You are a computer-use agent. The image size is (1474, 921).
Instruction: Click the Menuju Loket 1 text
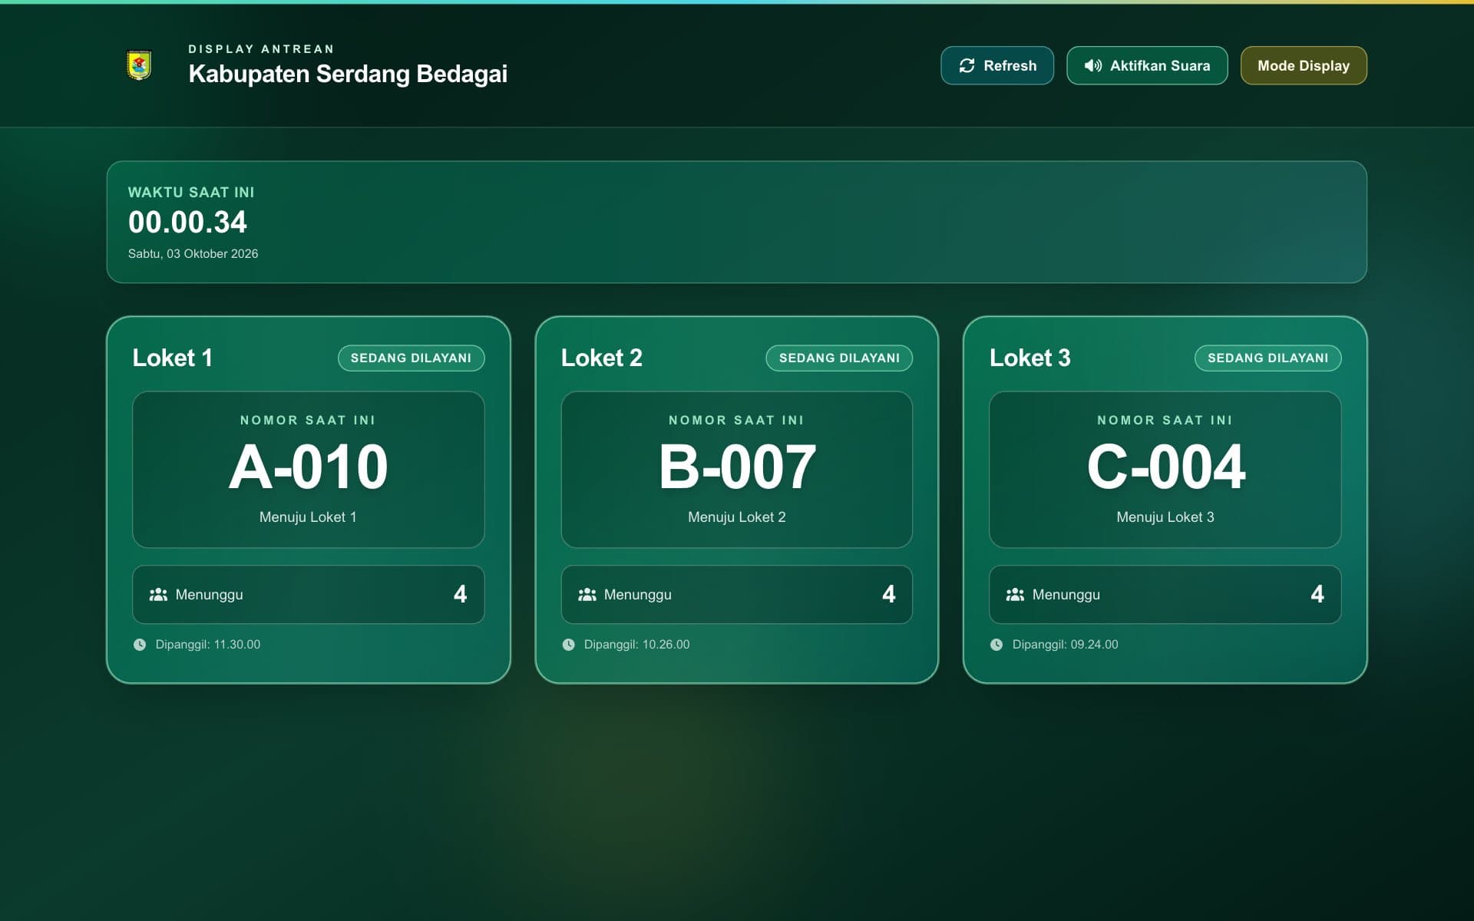click(x=308, y=517)
